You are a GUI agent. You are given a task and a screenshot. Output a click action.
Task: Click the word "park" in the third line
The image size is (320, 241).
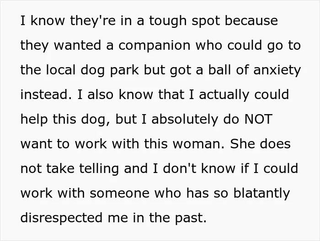(124, 71)
